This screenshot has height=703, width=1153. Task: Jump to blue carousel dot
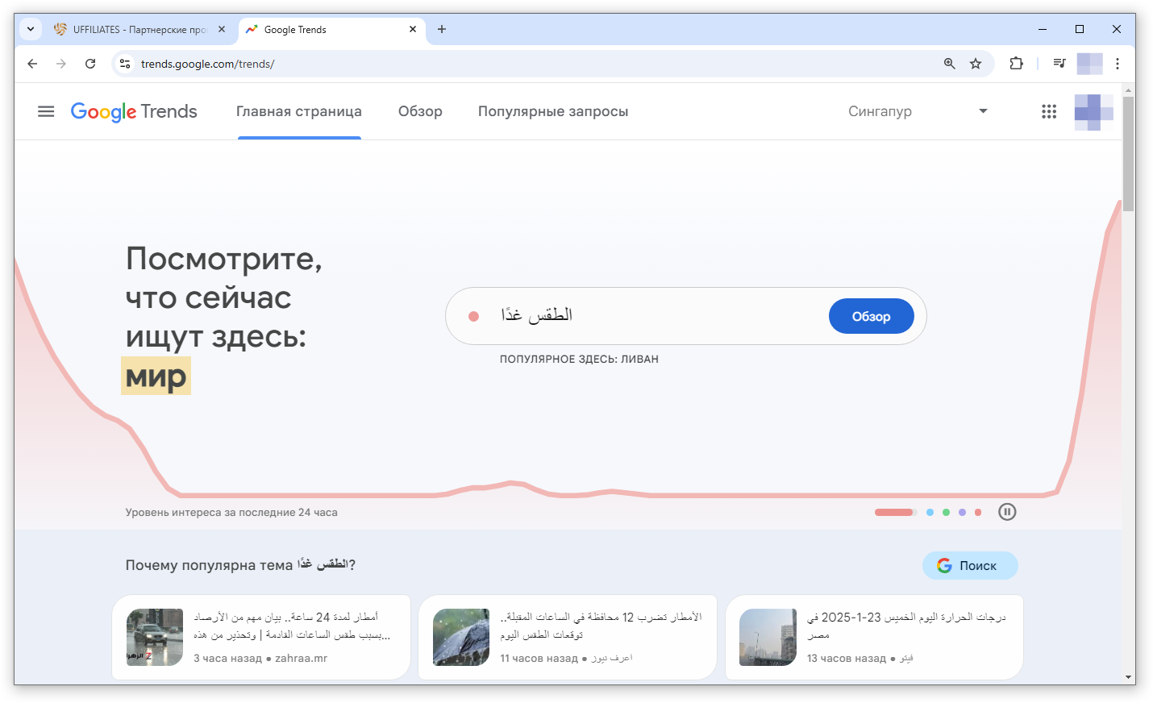(930, 512)
